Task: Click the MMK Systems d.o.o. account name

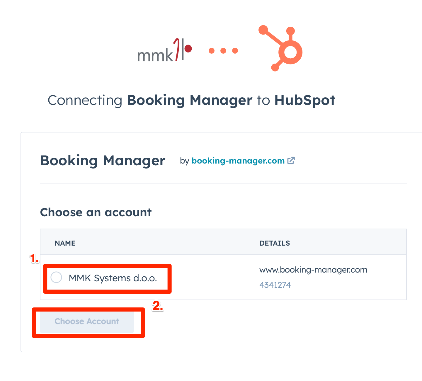Action: [x=113, y=278]
